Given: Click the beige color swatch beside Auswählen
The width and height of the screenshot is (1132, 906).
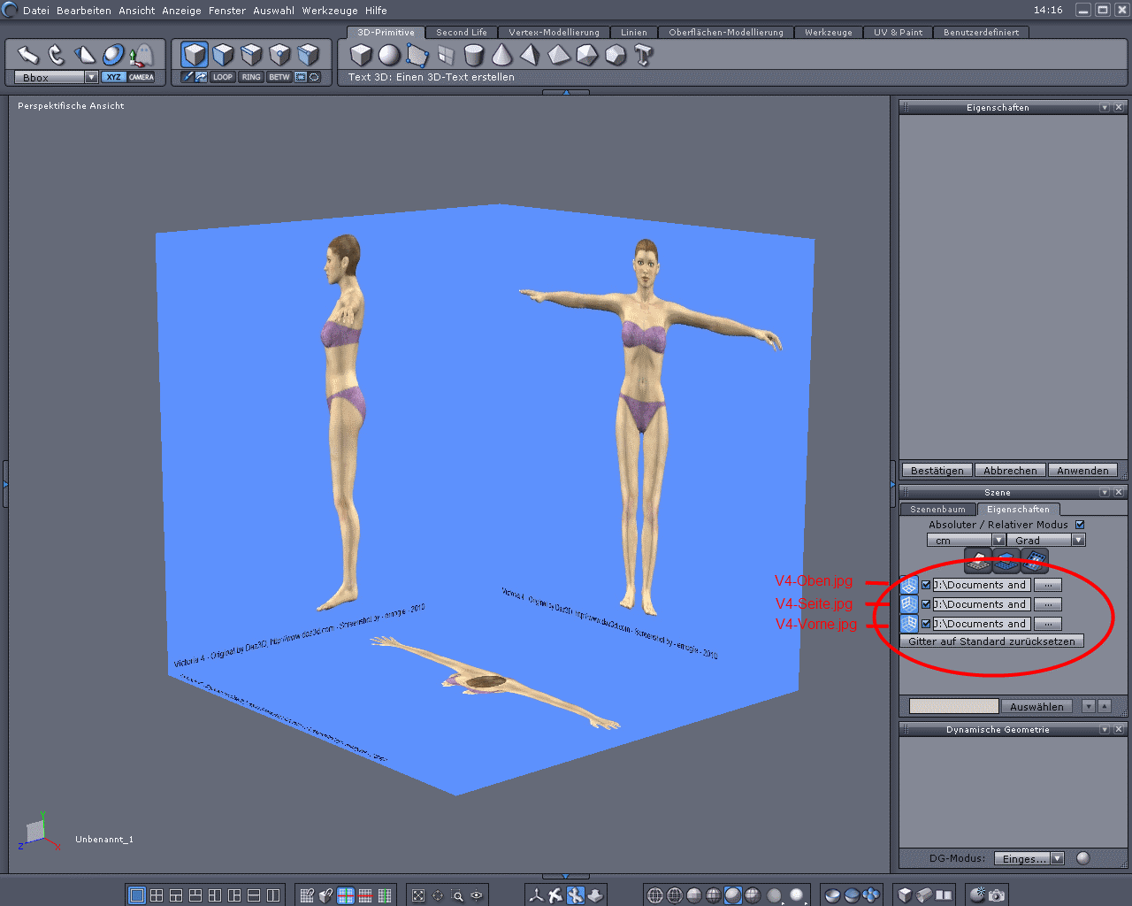Looking at the screenshot, I should (x=953, y=706).
